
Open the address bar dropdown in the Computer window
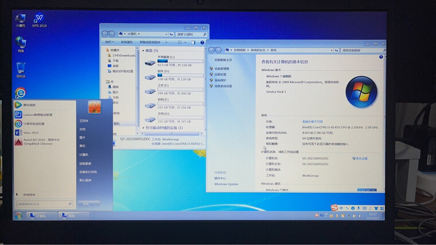click(166, 34)
